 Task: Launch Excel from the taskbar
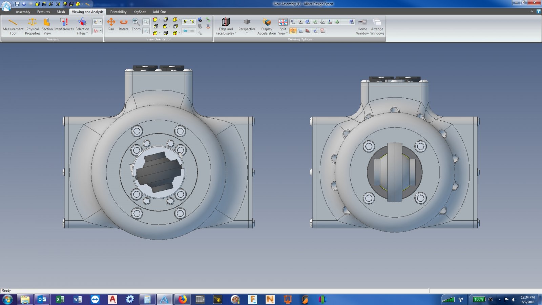(60, 299)
